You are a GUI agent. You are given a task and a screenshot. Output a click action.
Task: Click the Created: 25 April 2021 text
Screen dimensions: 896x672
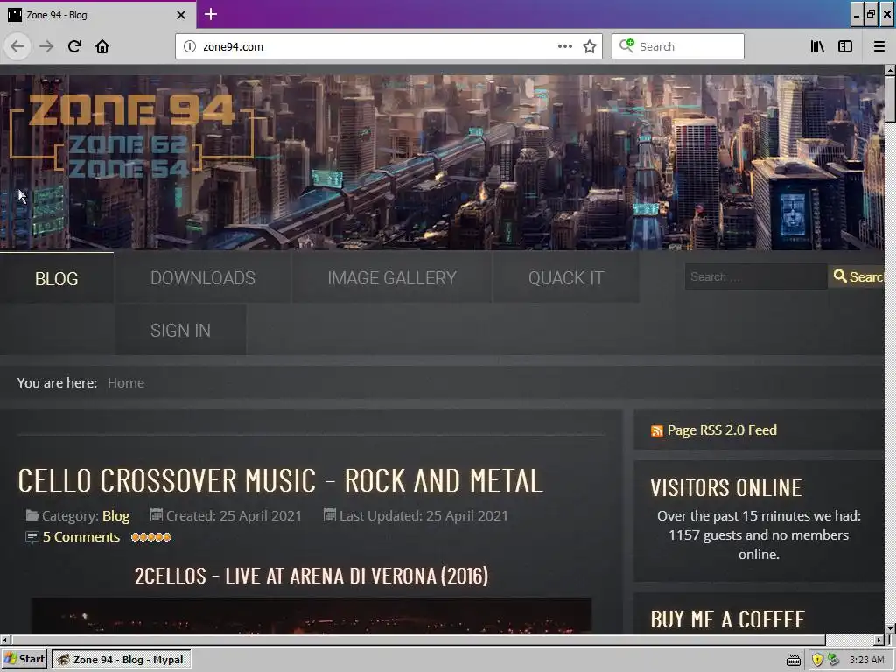pyautogui.click(x=234, y=516)
